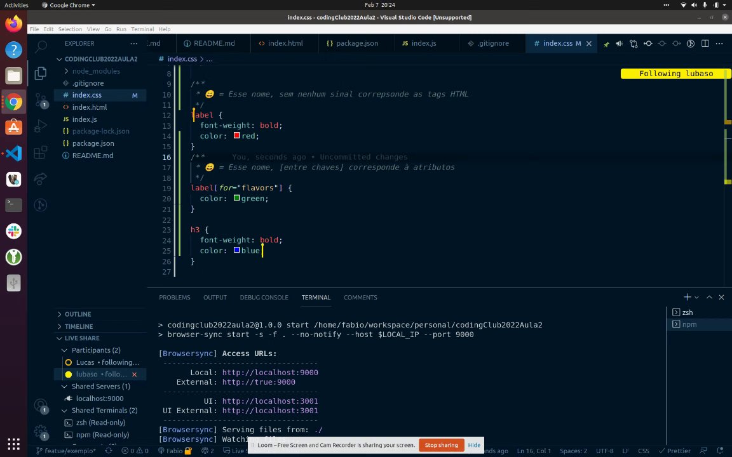Screen dimensions: 732x457
Task: Stop following lubaso with the red X
Action: tap(134, 374)
